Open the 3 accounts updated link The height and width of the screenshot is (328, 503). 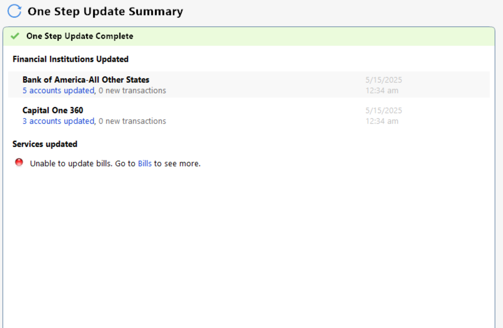click(x=58, y=121)
